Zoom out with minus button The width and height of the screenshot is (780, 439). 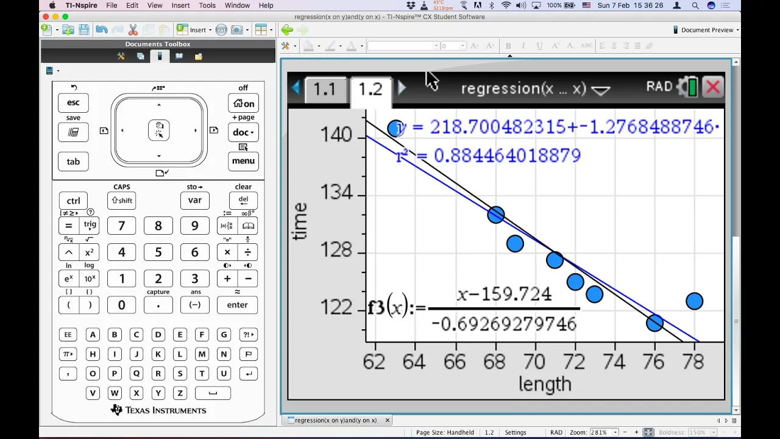point(625,432)
